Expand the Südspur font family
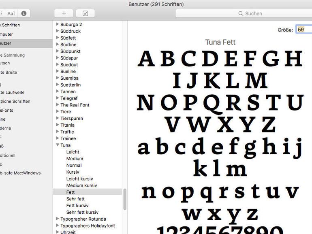This screenshot has height=234, width=312. coord(58,58)
